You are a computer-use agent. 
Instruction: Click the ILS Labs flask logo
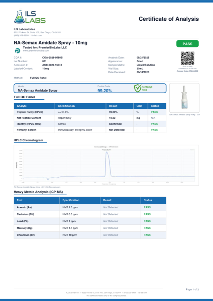click(29, 16)
